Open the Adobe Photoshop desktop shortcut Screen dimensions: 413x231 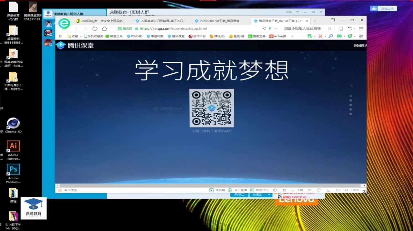(13, 174)
